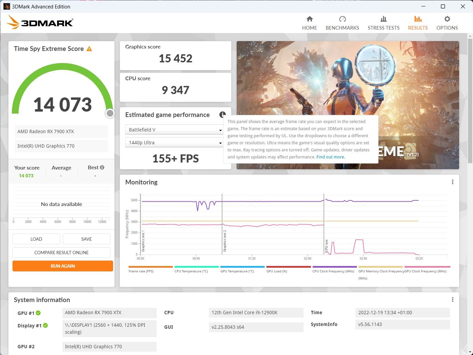Click the 3DMark logo in the header
The image size is (473, 355).
[40, 23]
